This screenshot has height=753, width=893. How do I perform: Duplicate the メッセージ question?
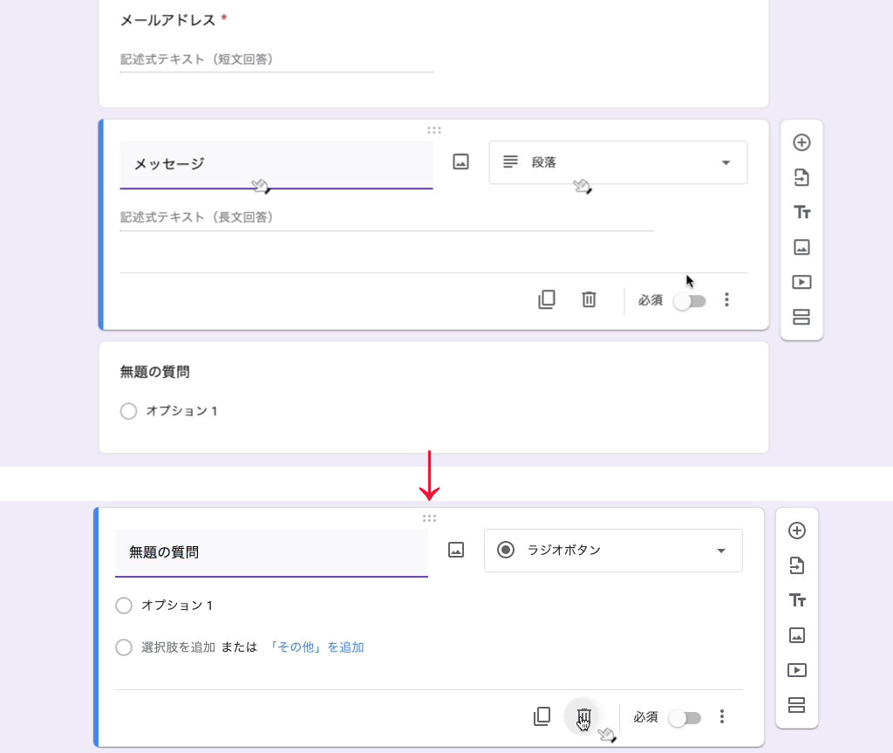(547, 300)
